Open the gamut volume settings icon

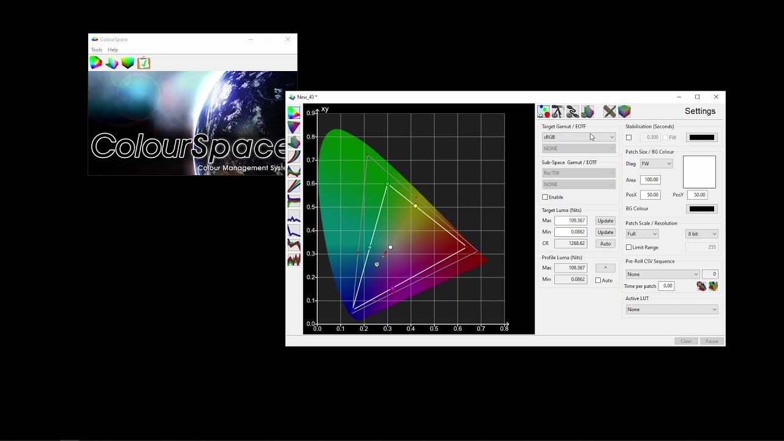pos(587,111)
